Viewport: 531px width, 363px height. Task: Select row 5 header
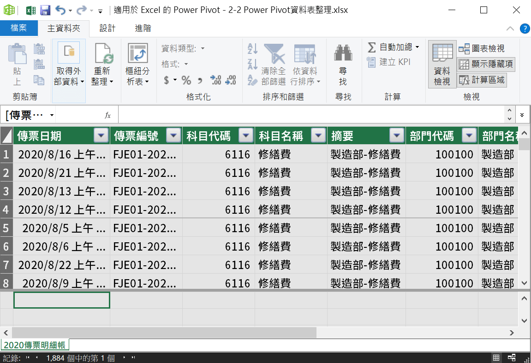click(6, 228)
